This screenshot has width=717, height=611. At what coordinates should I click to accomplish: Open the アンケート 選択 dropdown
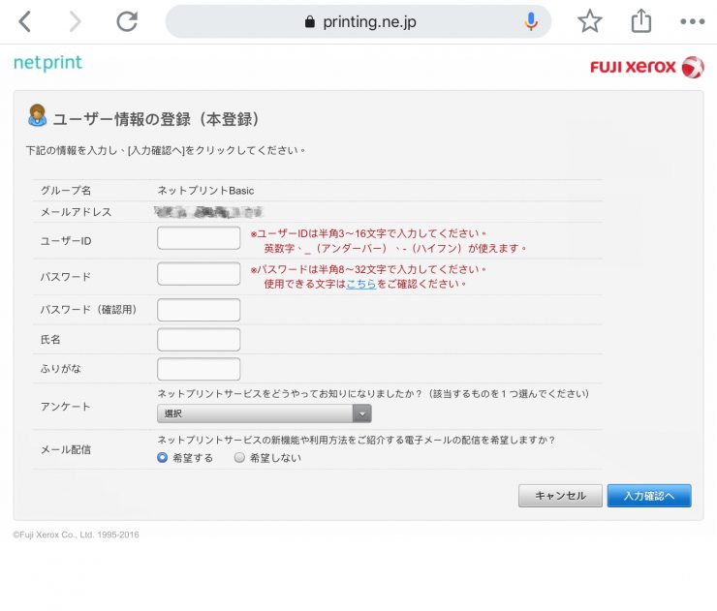pyautogui.click(x=264, y=413)
